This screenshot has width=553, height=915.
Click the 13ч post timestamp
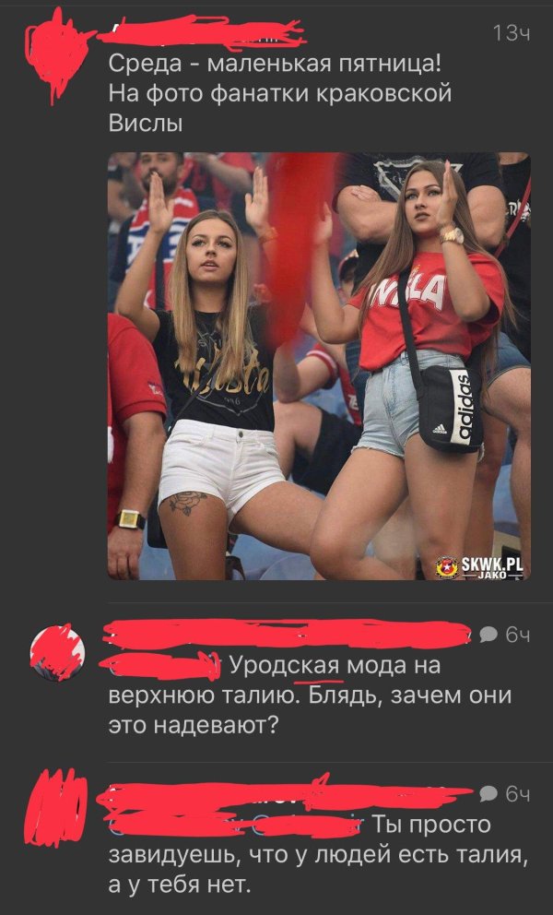coord(512,36)
